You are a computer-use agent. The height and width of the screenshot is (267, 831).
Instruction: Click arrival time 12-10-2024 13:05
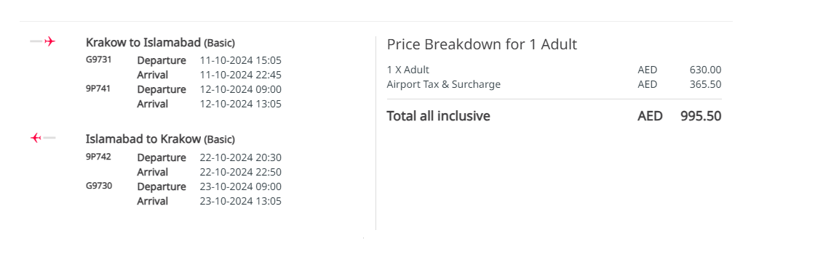point(241,104)
